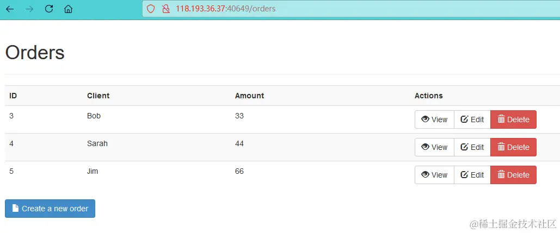
Task: Click the Amount column header
Action: coord(250,96)
